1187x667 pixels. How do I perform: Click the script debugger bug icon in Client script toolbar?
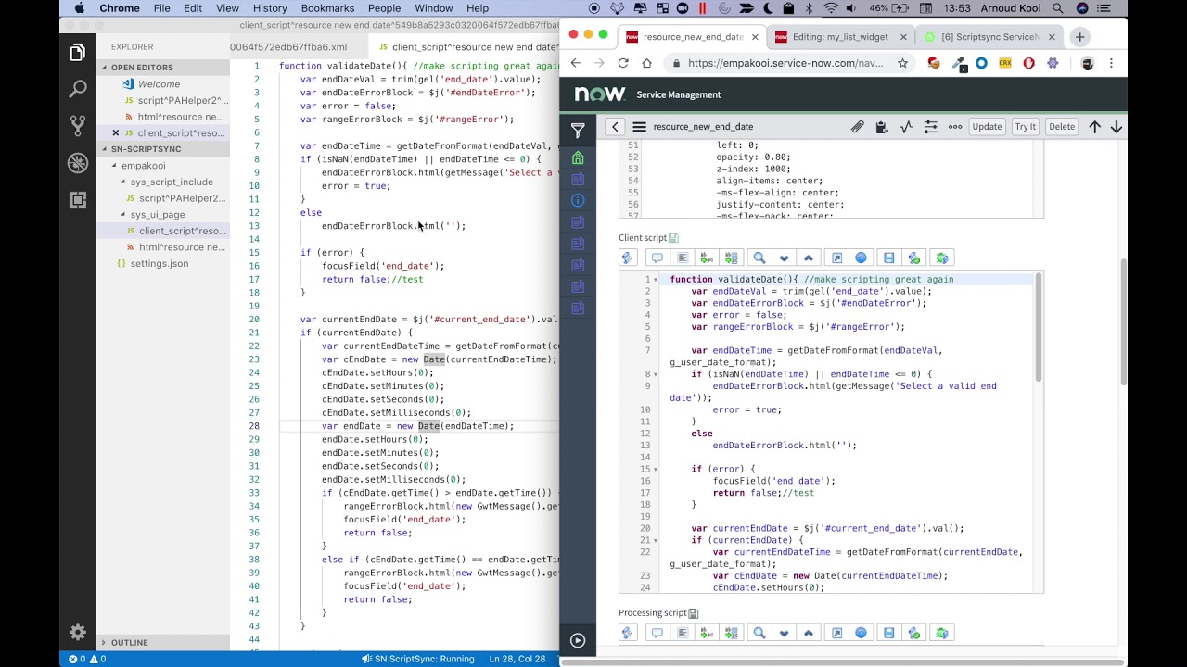[x=942, y=258]
